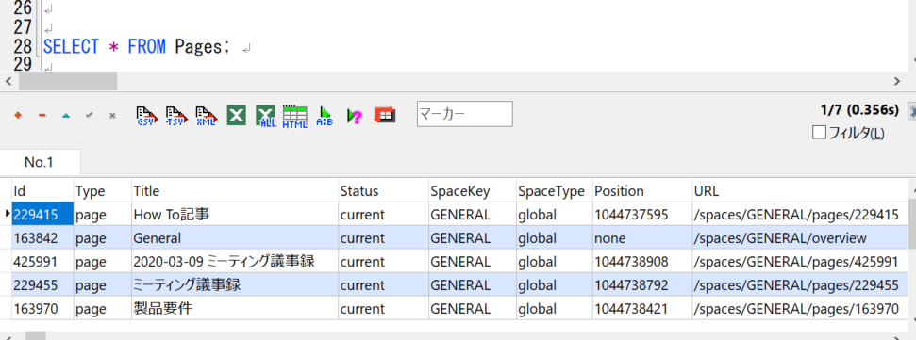Select the URL cell /spaces/GENERAL/pages/425991
Viewport: 916px width, 340px height.
800,261
